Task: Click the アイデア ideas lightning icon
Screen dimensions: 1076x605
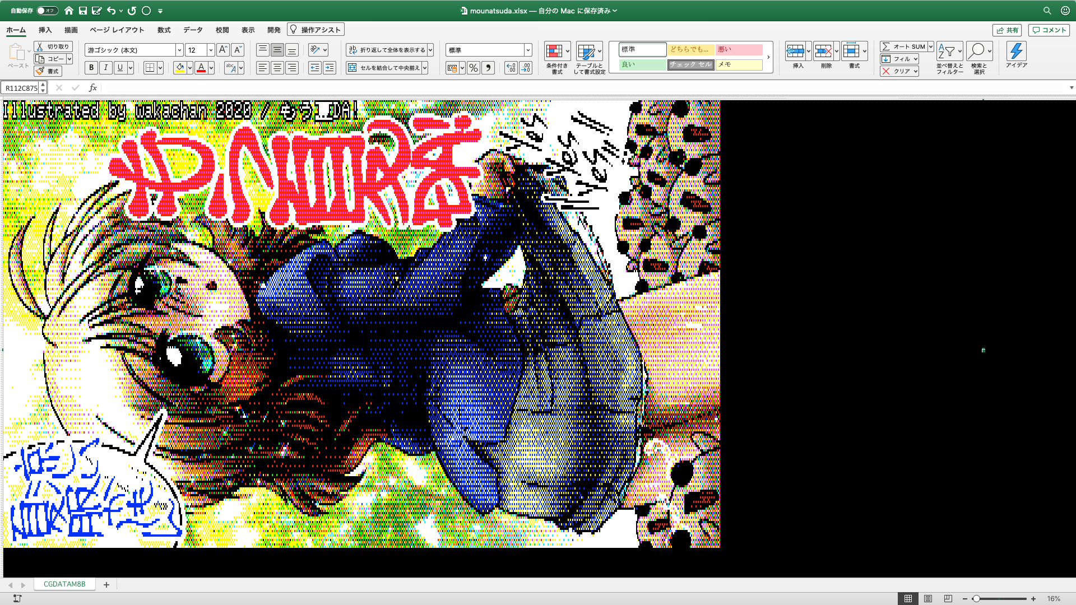Action: [1016, 51]
